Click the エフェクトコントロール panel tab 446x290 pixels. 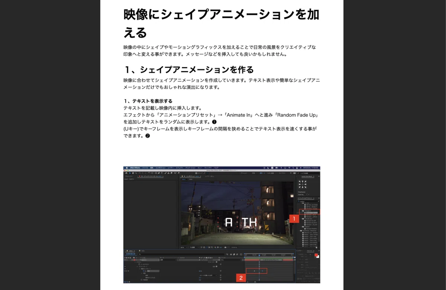[150, 176]
